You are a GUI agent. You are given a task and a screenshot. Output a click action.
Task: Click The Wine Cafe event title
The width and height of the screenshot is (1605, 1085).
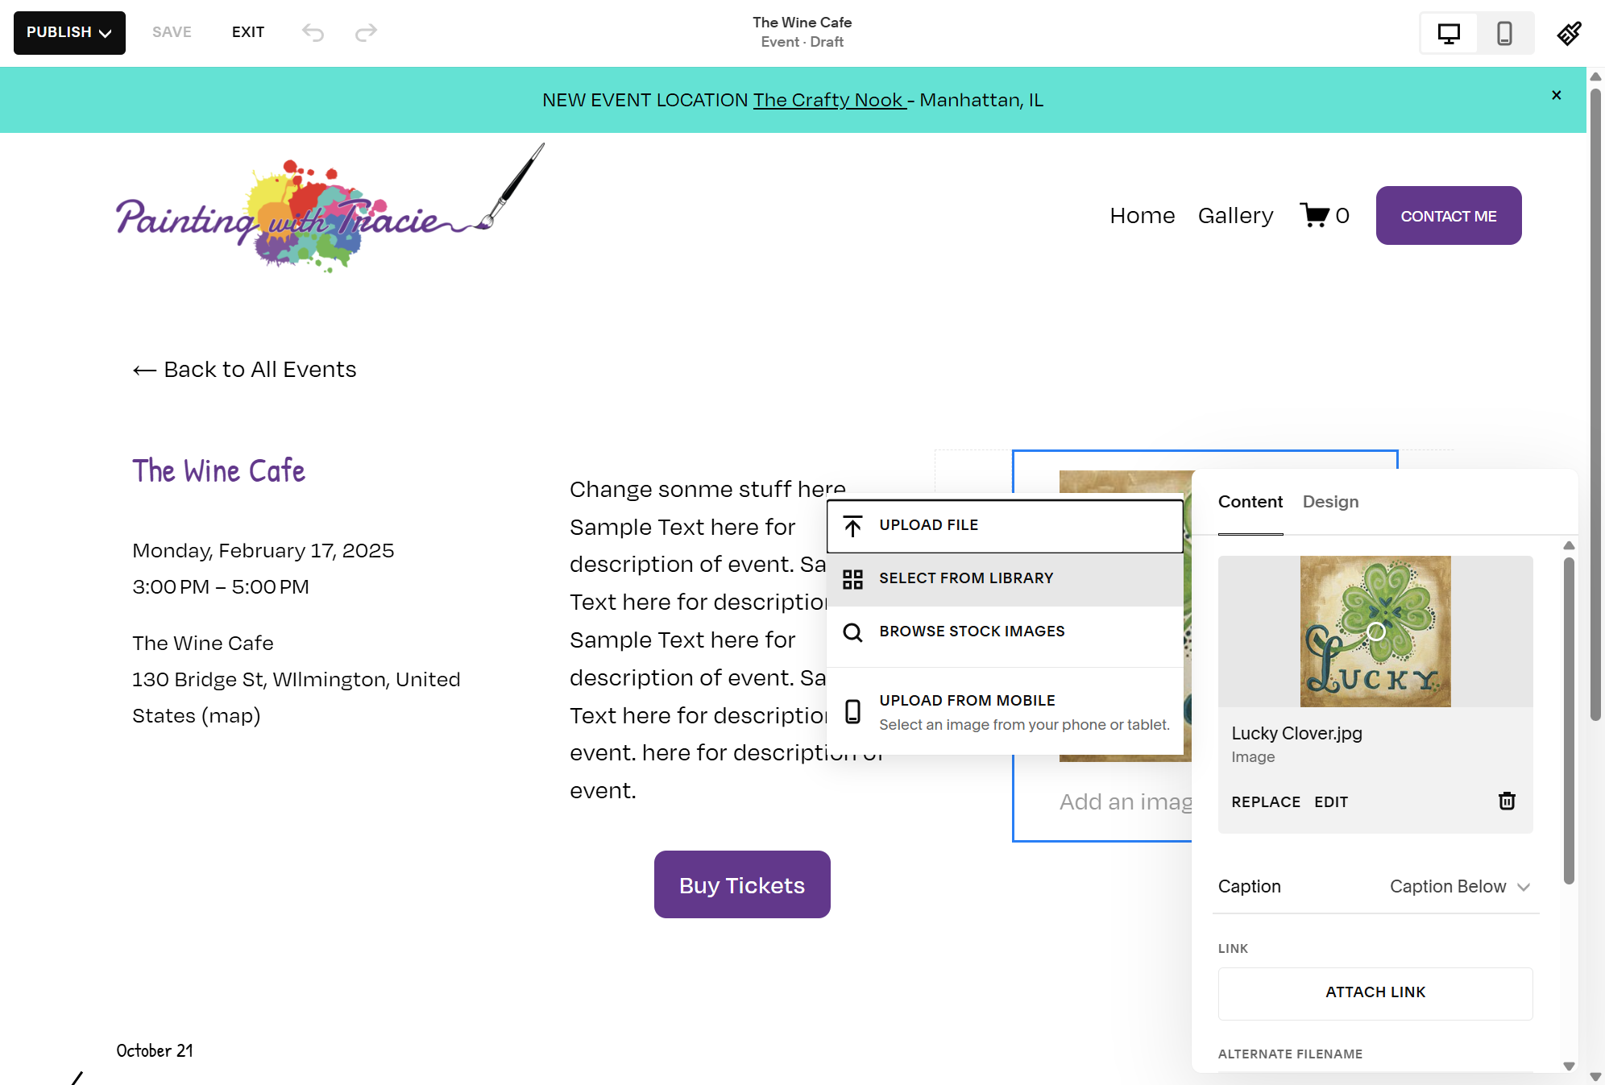(218, 471)
